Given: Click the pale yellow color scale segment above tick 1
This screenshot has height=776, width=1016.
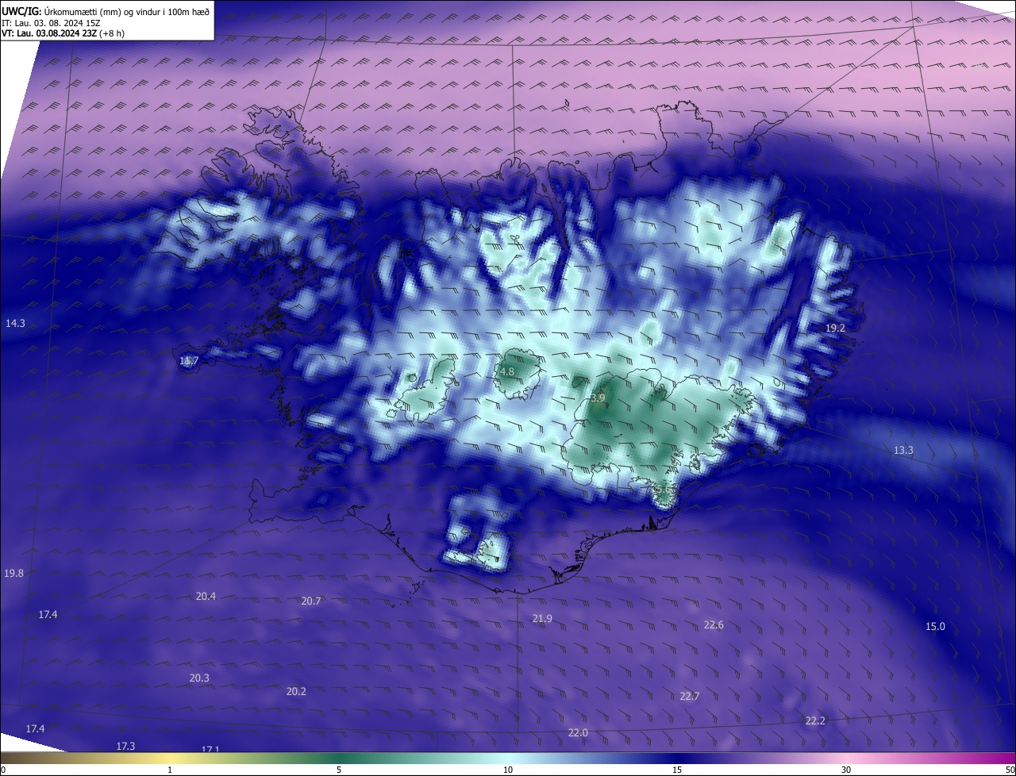Looking at the screenshot, I should pos(170,758).
